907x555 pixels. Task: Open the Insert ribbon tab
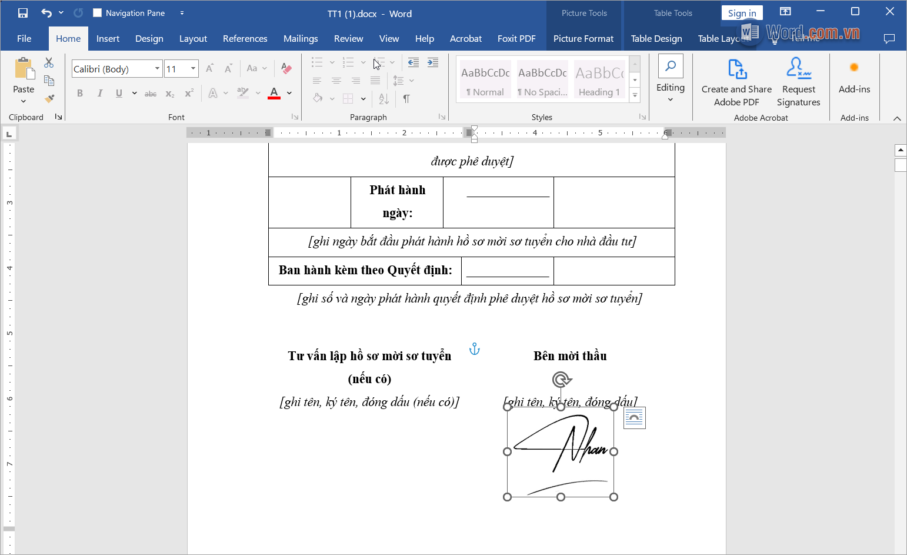108,39
